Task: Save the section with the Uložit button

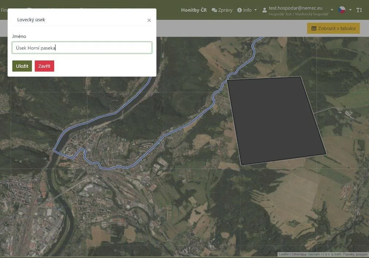Action: click(x=22, y=66)
